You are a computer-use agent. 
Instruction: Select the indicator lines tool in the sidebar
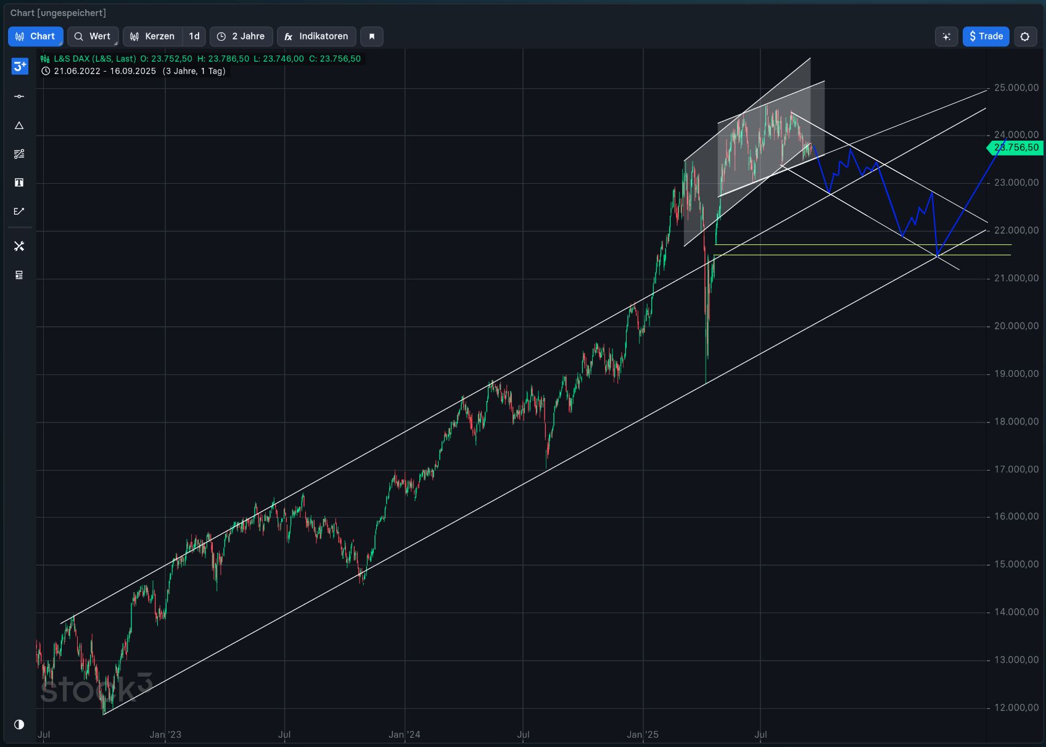coord(19,154)
